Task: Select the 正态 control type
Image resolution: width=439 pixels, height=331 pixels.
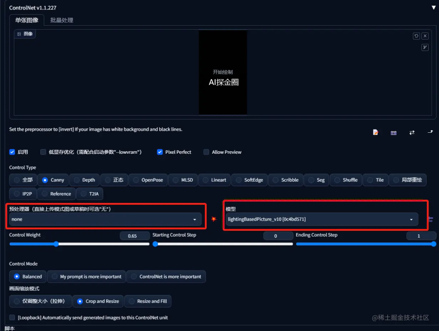Action: [114, 180]
